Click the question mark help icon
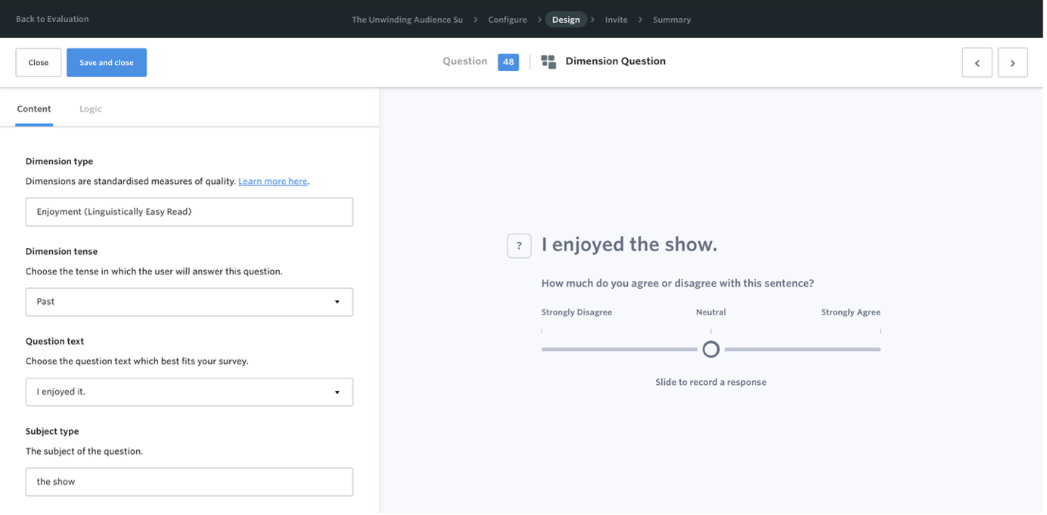This screenshot has height=515, width=1047. coord(519,246)
